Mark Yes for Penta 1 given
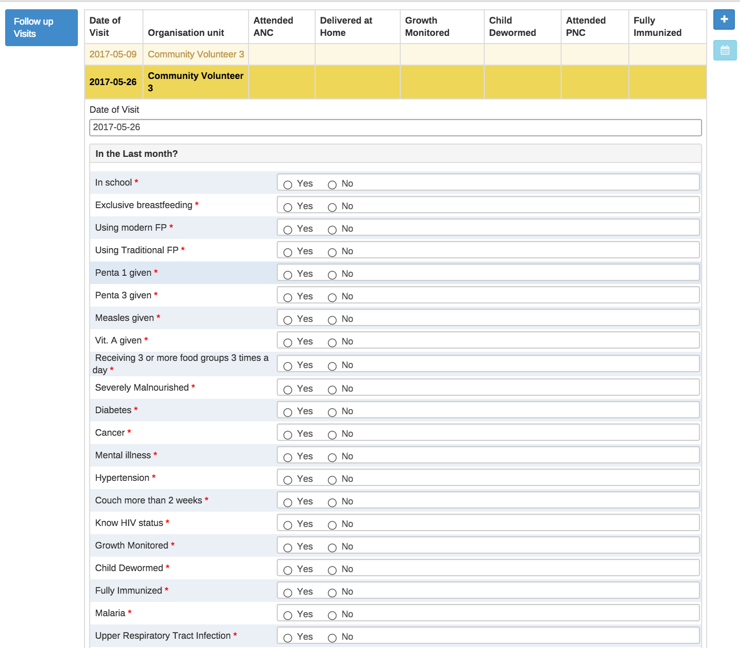 tap(288, 275)
